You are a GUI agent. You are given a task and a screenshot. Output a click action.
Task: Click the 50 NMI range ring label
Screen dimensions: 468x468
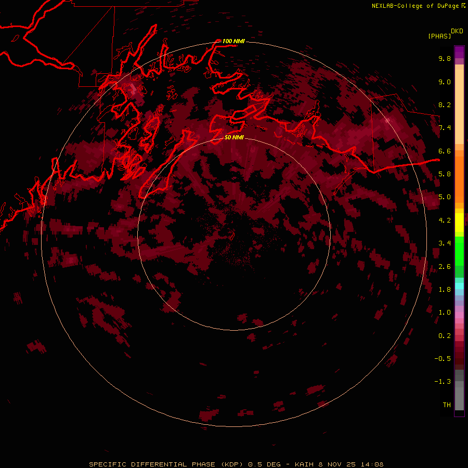(x=235, y=137)
